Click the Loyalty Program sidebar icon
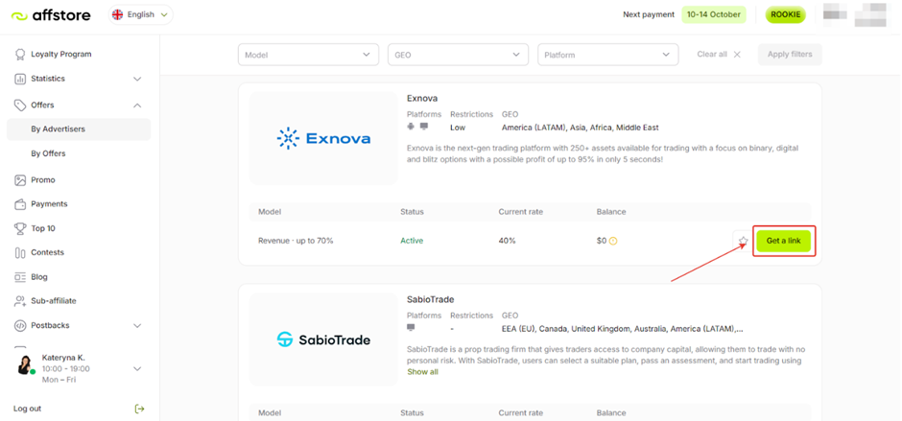Viewport: 902px width, 421px height. pyautogui.click(x=20, y=55)
